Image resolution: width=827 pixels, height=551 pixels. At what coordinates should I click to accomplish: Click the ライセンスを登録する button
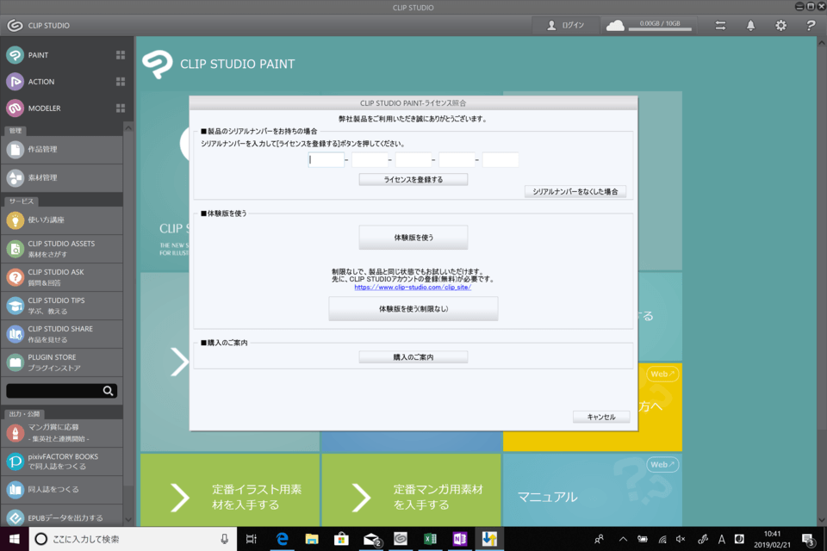(413, 180)
